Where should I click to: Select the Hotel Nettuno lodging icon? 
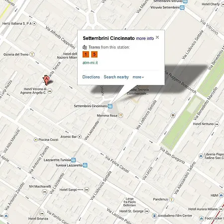coord(217,124)
